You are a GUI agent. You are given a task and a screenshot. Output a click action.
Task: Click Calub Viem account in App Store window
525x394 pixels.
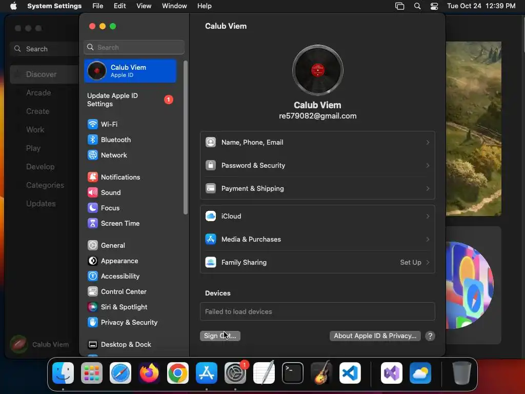pos(39,344)
